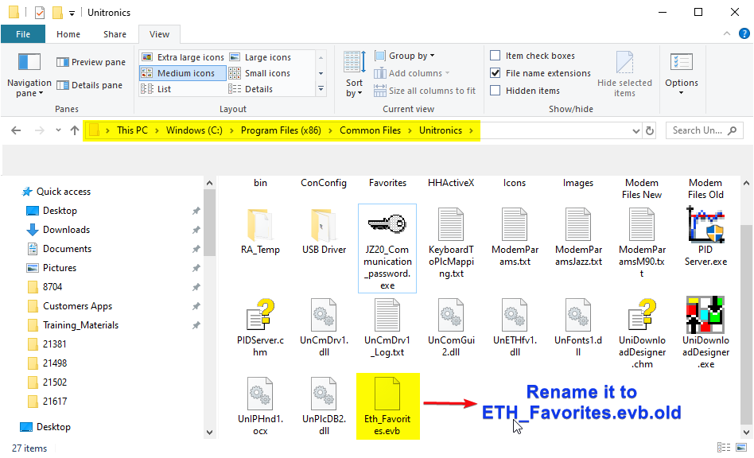
Task: Check the Hidden items checkbox
Action: coord(496,91)
